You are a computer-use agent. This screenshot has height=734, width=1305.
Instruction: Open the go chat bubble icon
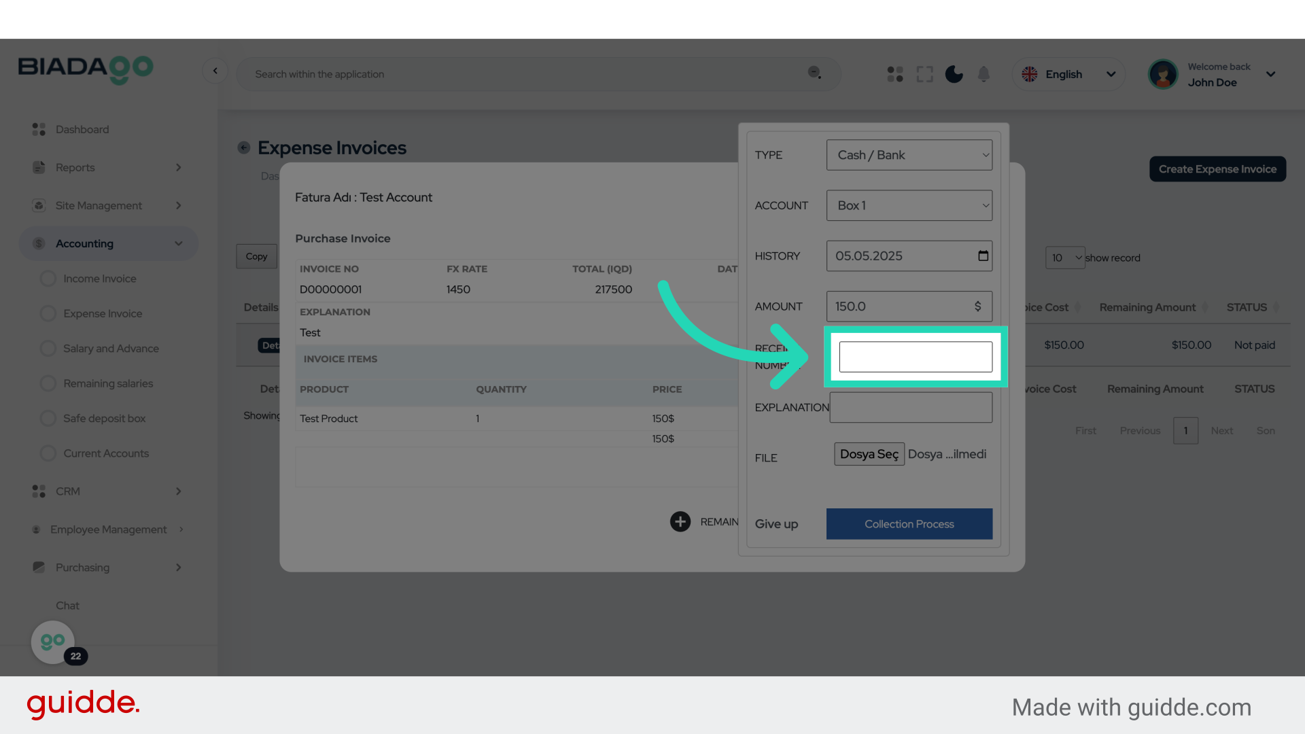[x=53, y=642]
